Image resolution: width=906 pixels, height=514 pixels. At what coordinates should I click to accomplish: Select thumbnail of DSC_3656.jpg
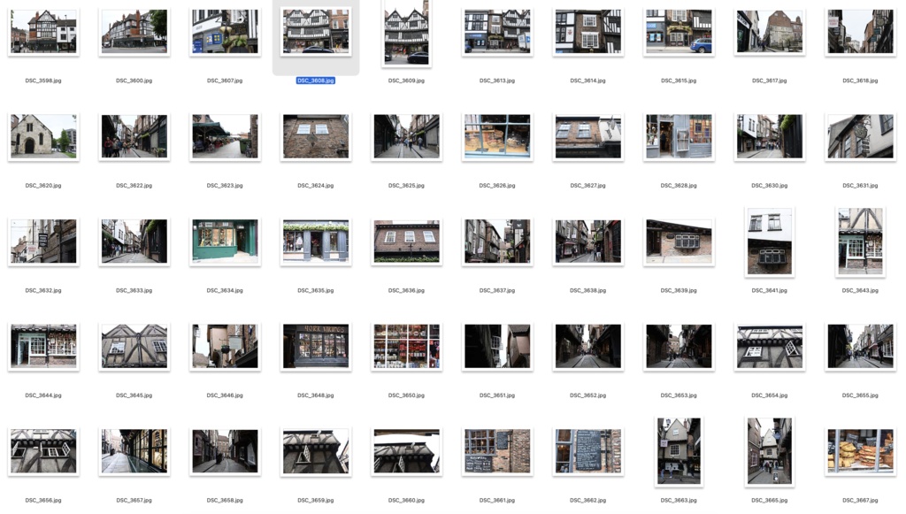[43, 451]
